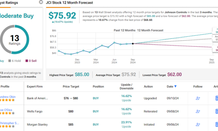This screenshot has width=218, height=131.
Task: Click the Upside / Downside column header
Action: (127, 86)
